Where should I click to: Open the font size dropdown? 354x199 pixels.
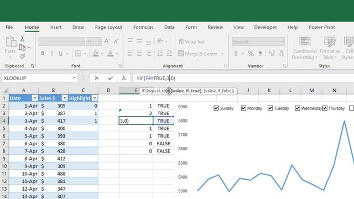[x=100, y=42]
